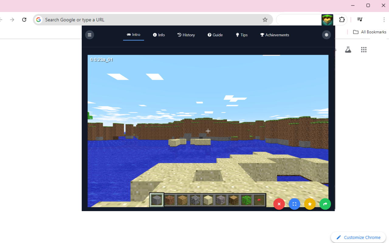389x243 pixels.
Task: Reload the current page
Action: [x=24, y=19]
